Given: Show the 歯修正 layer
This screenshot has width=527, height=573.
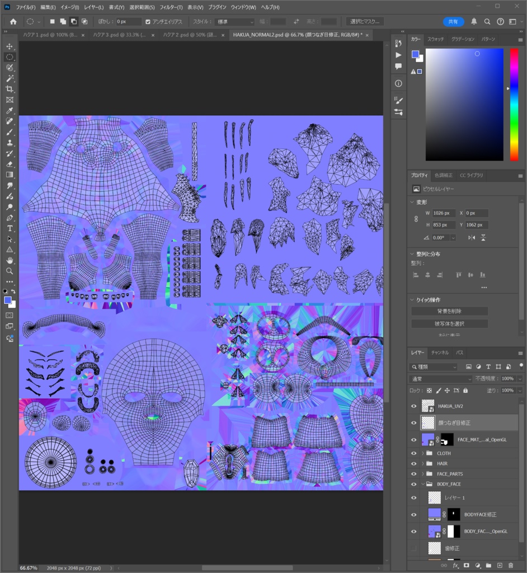Looking at the screenshot, I should click(414, 548).
